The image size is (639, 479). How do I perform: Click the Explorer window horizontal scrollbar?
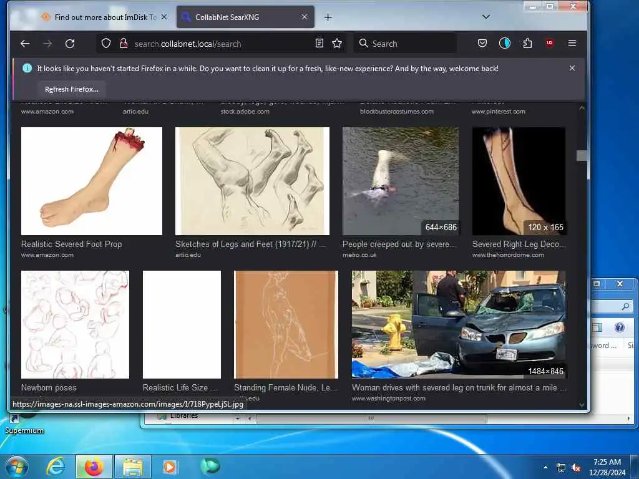pyautogui.click(x=371, y=419)
